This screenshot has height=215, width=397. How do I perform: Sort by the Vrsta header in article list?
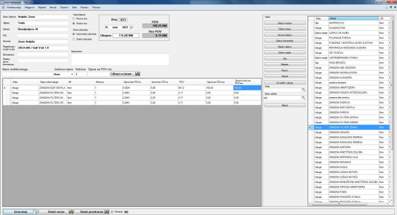(321, 18)
